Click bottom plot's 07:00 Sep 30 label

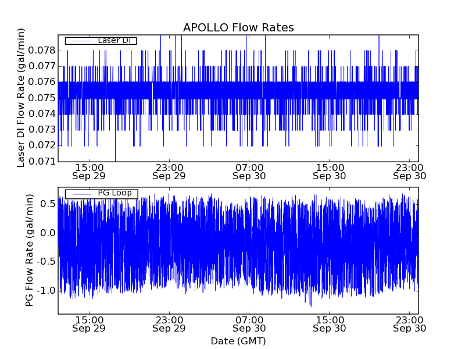tap(249, 325)
